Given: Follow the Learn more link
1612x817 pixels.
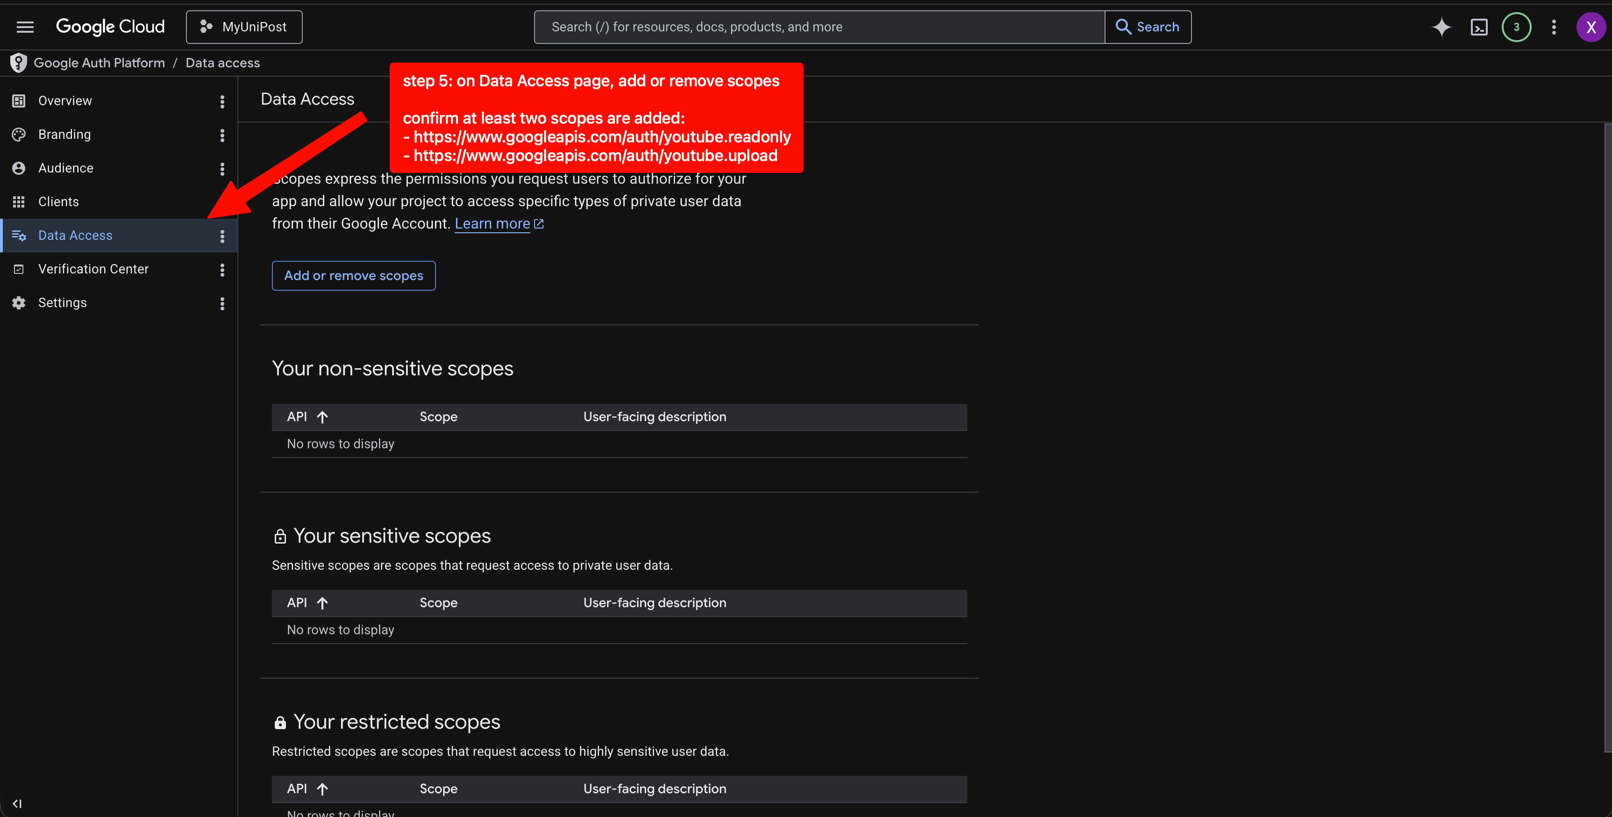Looking at the screenshot, I should tap(492, 223).
